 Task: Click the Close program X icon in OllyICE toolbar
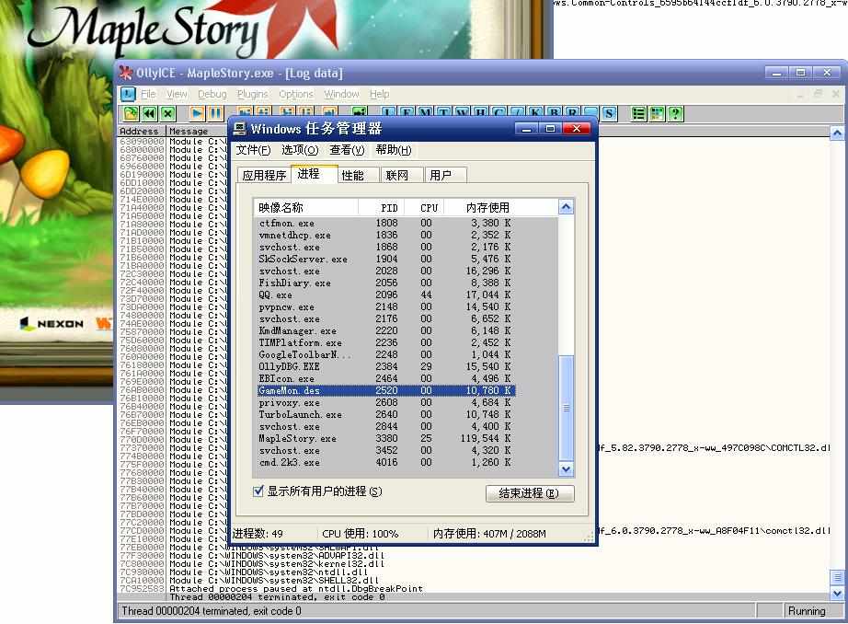point(168,113)
